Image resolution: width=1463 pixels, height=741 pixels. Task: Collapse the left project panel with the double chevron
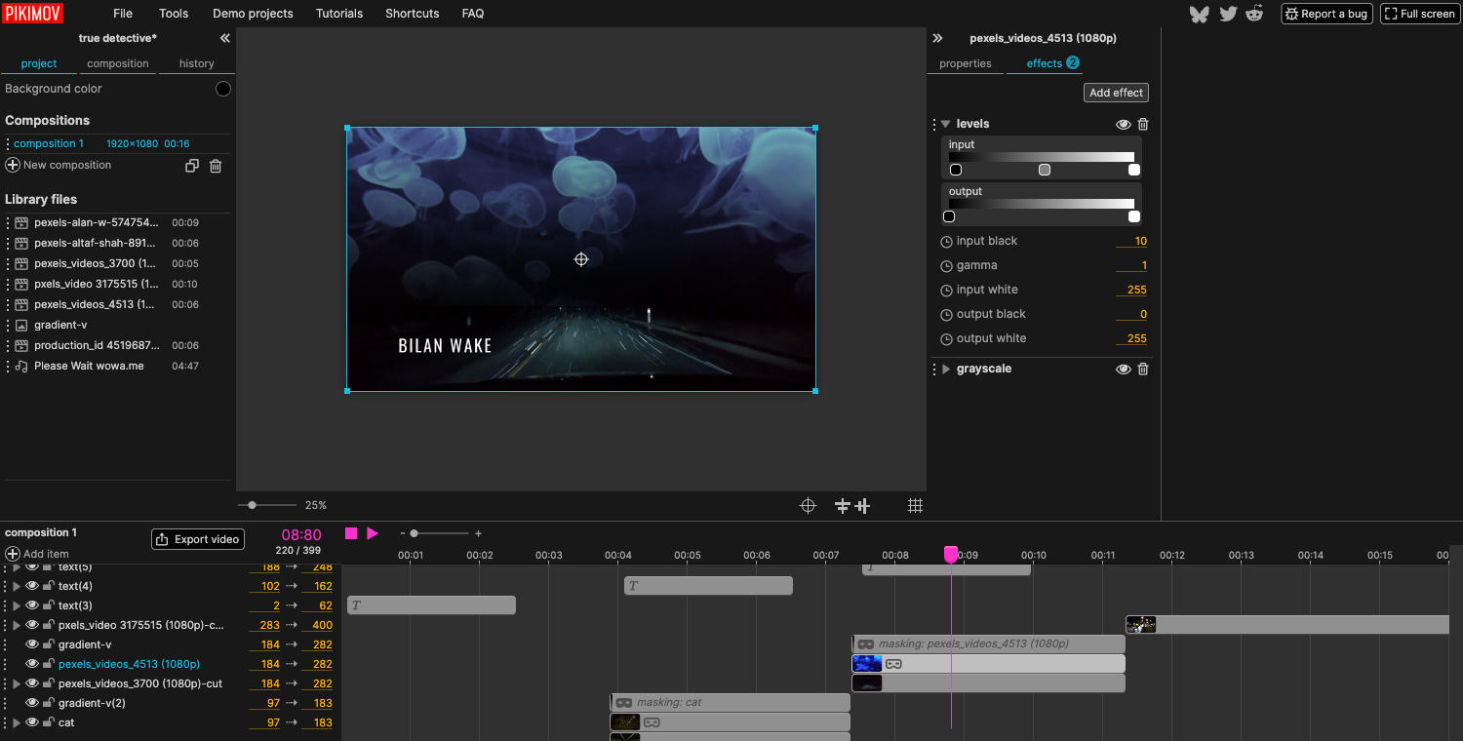pos(224,38)
